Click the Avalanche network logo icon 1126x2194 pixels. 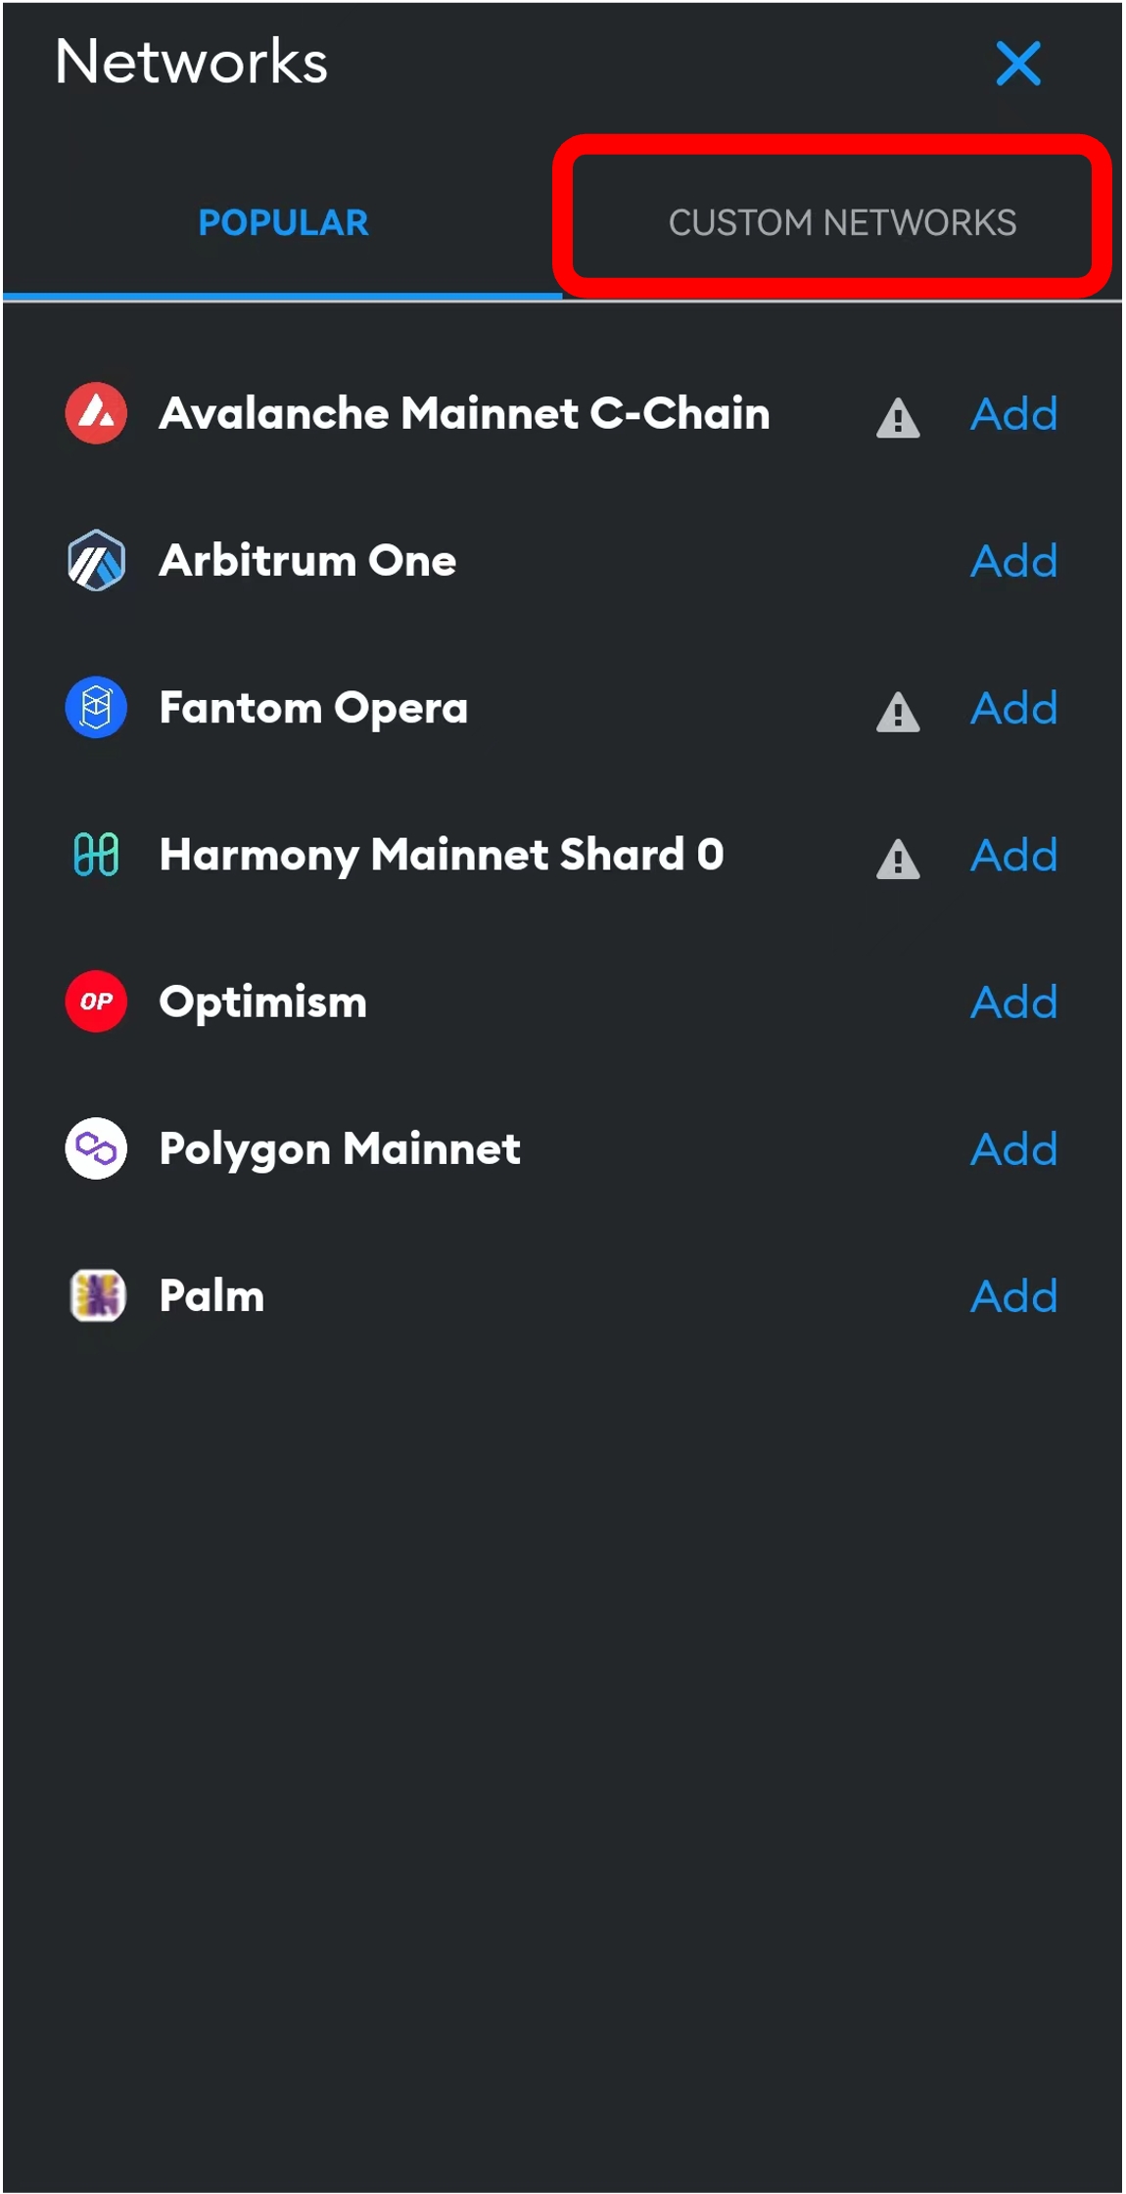pos(96,413)
